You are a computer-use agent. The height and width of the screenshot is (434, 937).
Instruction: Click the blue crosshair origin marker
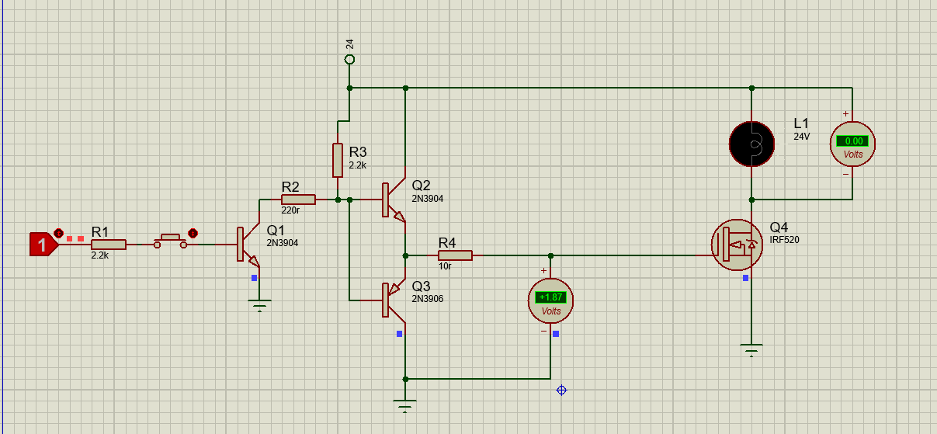pyautogui.click(x=561, y=390)
